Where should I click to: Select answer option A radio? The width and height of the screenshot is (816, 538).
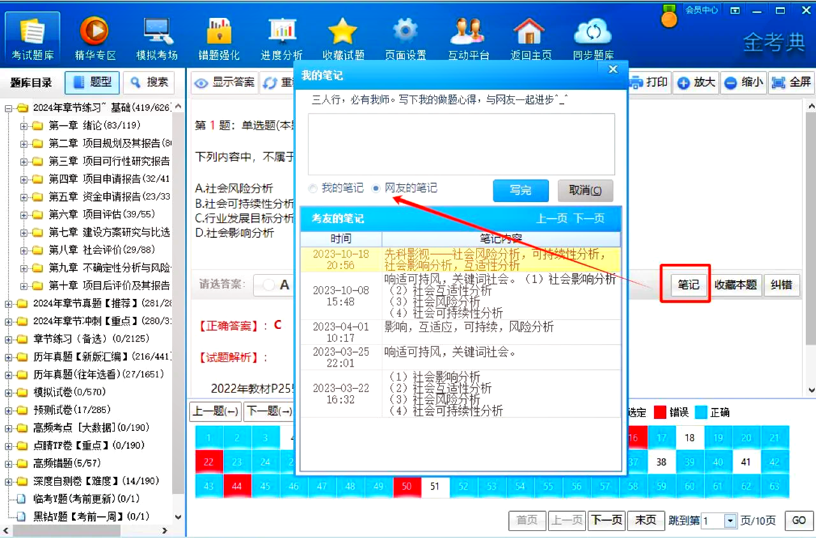pos(269,285)
